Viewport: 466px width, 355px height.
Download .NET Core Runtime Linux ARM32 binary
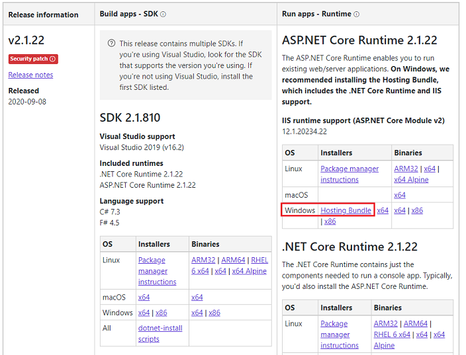click(385, 323)
